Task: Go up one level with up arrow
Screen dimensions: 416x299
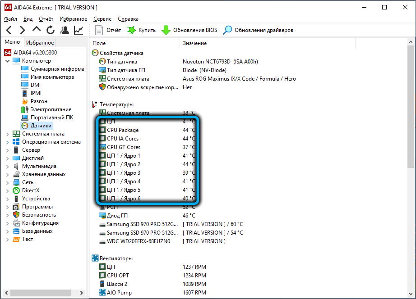Action: 37,30
